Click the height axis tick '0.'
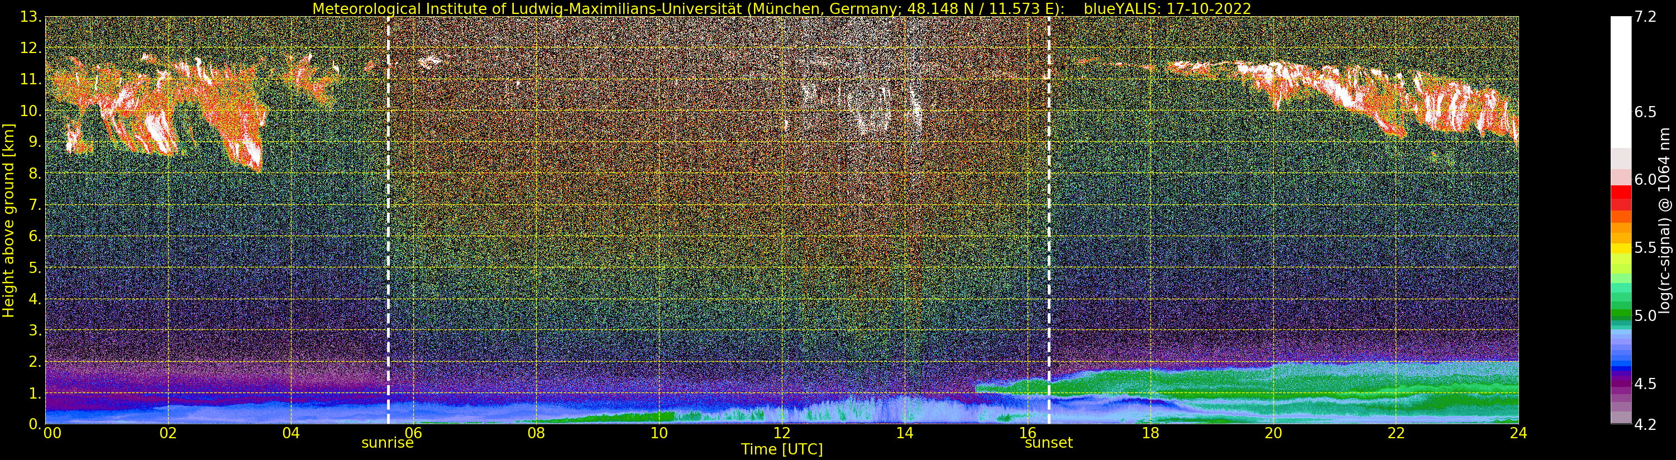 [35, 424]
